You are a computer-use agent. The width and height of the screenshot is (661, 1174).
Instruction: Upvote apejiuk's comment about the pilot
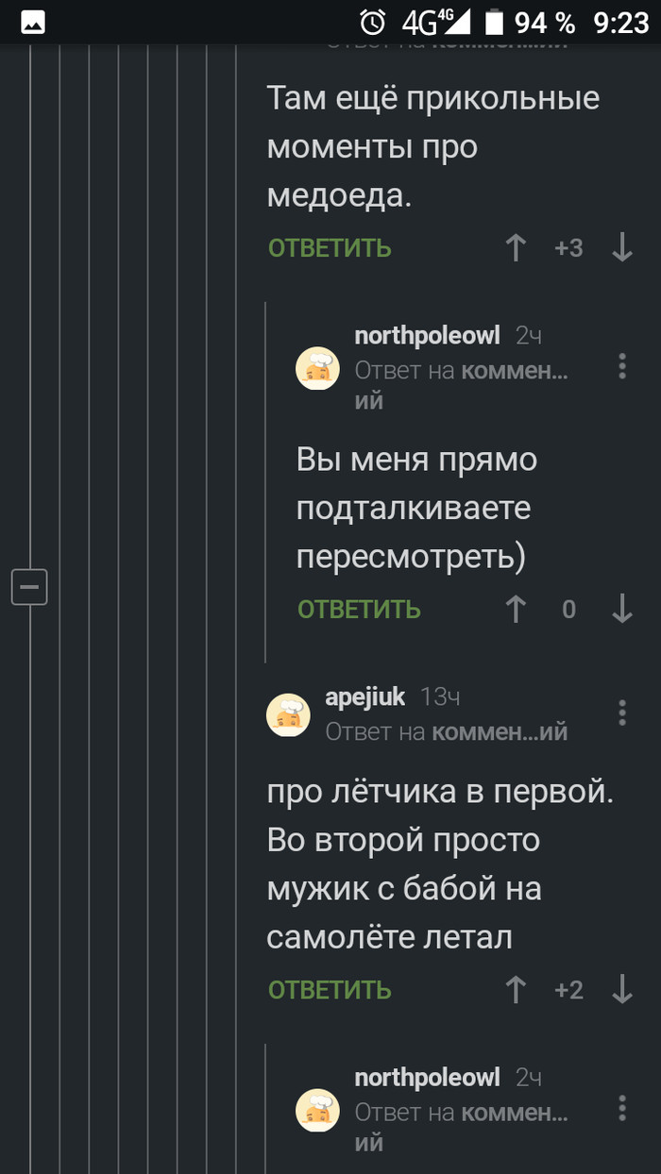tap(516, 990)
